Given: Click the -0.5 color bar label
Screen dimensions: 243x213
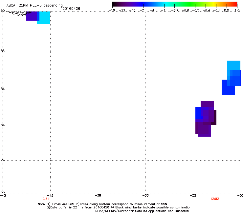Looking at the screenshot, I should (196, 10).
